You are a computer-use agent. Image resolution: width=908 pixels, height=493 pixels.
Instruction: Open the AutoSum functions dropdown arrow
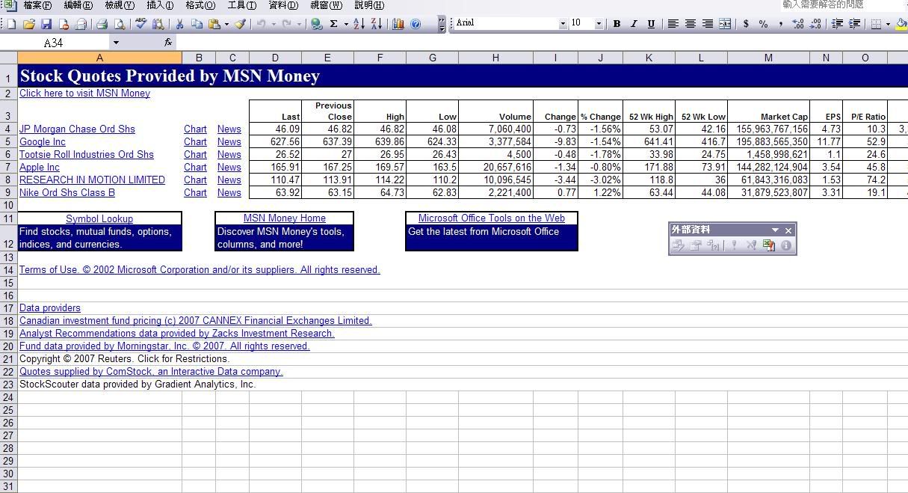tap(346, 24)
